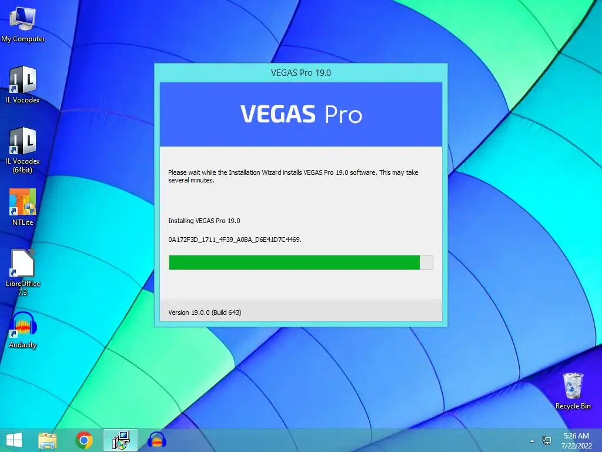The image size is (602, 452).
Task: Show hidden system tray icons
Action: click(532, 441)
